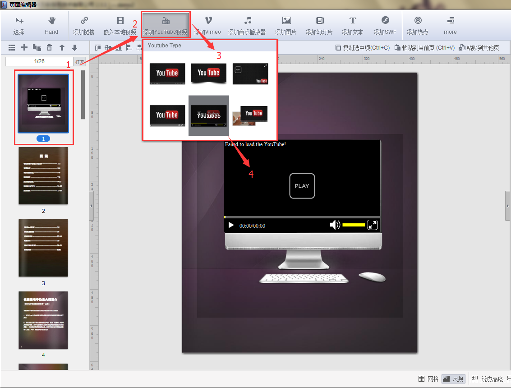The image size is (511, 388).
Task: Select the Add Text (添加文本) tool
Action: click(352, 25)
